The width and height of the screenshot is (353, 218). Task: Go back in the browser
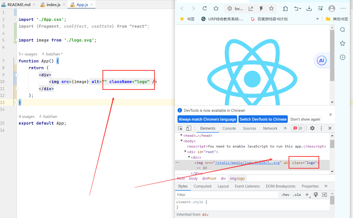[x=182, y=9]
